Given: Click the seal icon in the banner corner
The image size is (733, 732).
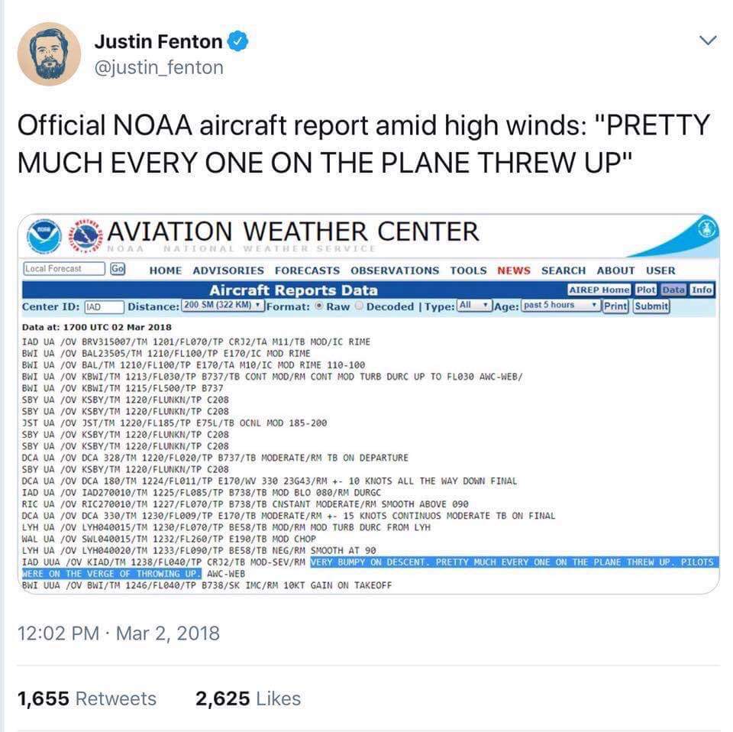Looking at the screenshot, I should [709, 230].
